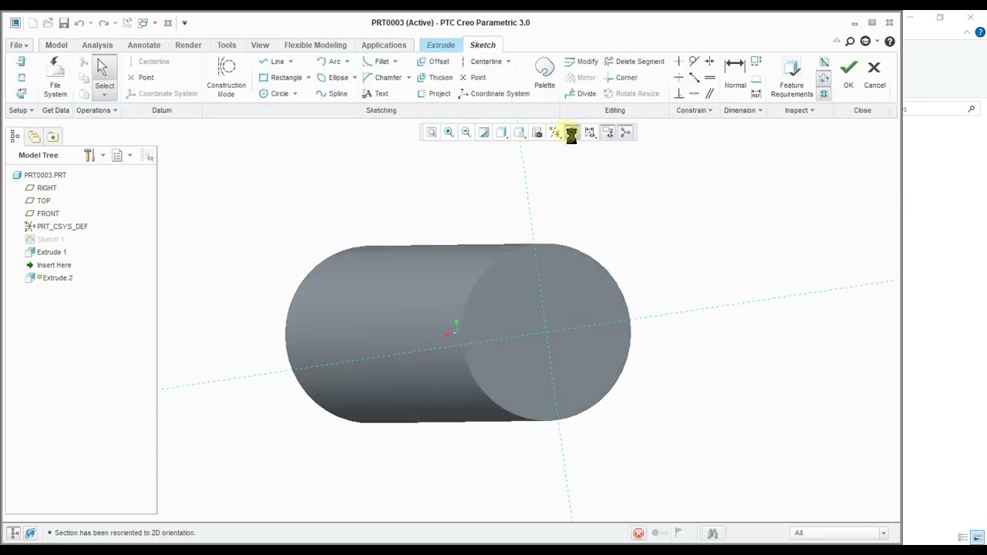Click the Save icon in quick access toolbar
987x555 pixels.
[x=64, y=23]
